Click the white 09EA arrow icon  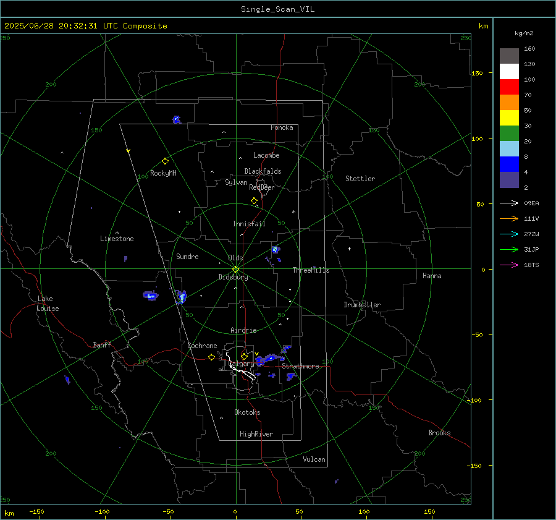pyautogui.click(x=509, y=203)
